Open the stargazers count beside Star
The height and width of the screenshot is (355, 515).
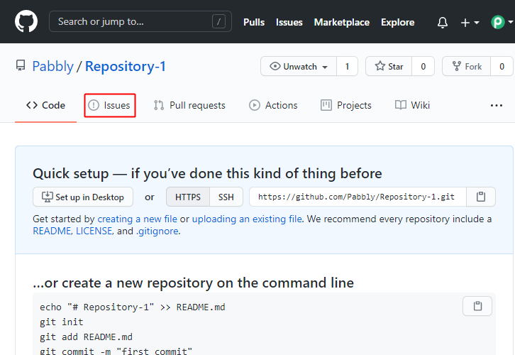[x=423, y=67]
